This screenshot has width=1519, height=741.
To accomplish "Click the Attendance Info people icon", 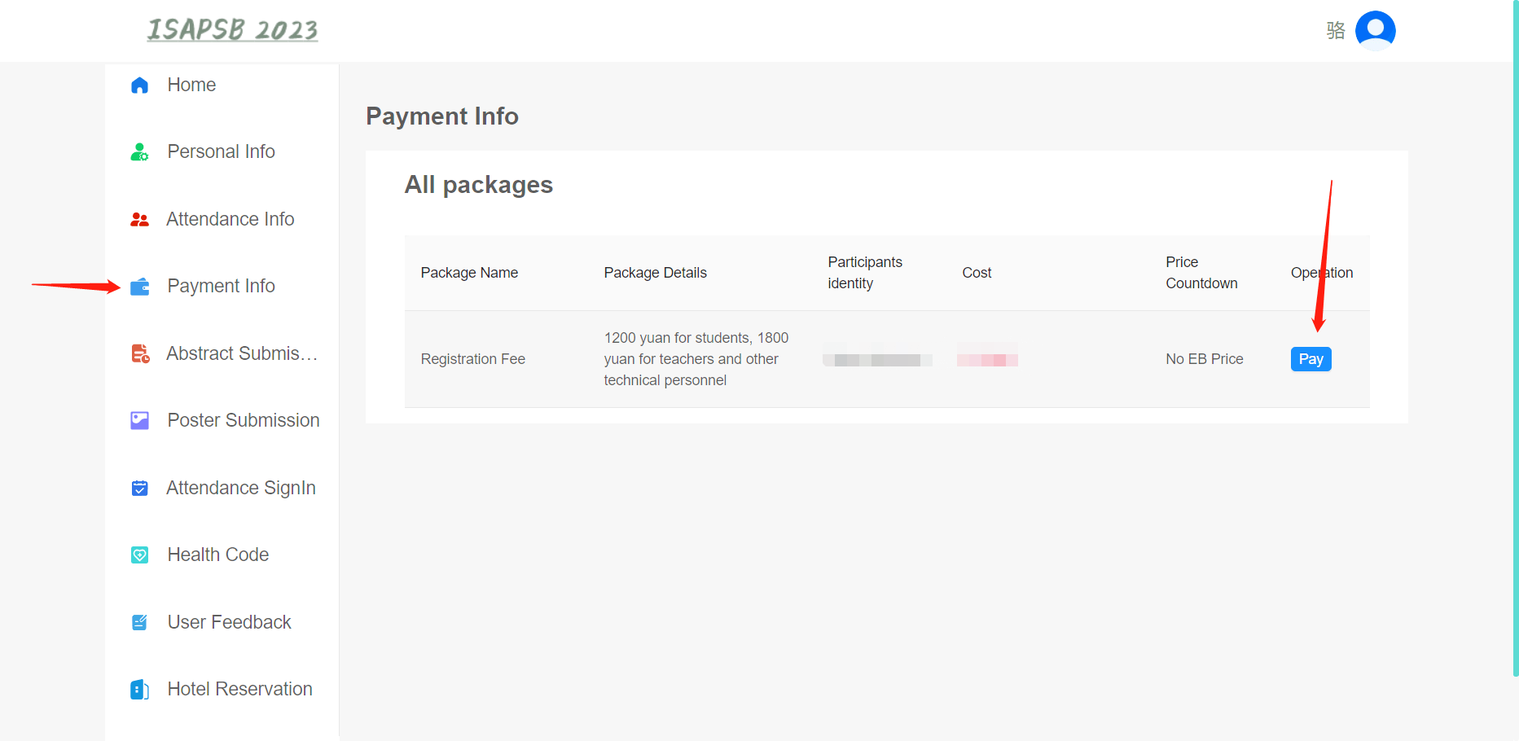I will click(139, 220).
